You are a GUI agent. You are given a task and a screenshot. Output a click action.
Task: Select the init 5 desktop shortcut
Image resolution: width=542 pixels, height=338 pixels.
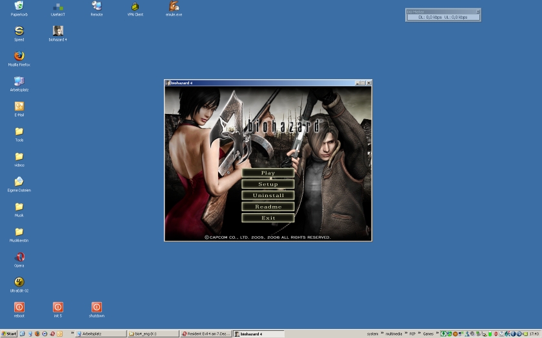tap(57, 310)
